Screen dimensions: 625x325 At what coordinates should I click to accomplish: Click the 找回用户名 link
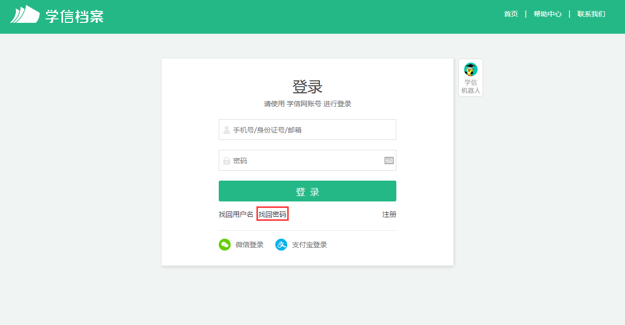[x=236, y=214]
